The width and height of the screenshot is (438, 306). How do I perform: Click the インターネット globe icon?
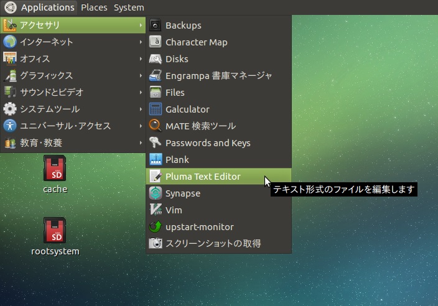click(x=10, y=42)
